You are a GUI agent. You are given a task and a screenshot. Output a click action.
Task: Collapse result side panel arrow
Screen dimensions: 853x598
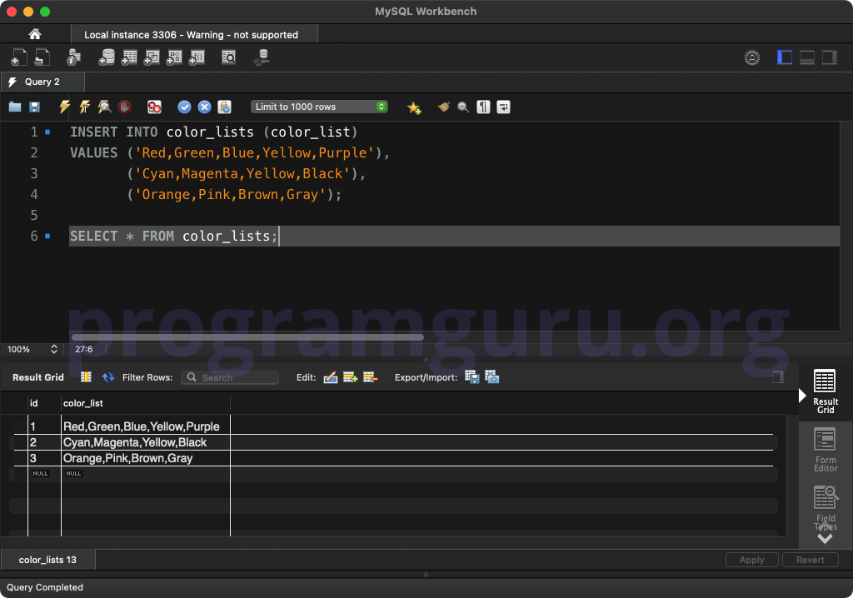(x=802, y=396)
